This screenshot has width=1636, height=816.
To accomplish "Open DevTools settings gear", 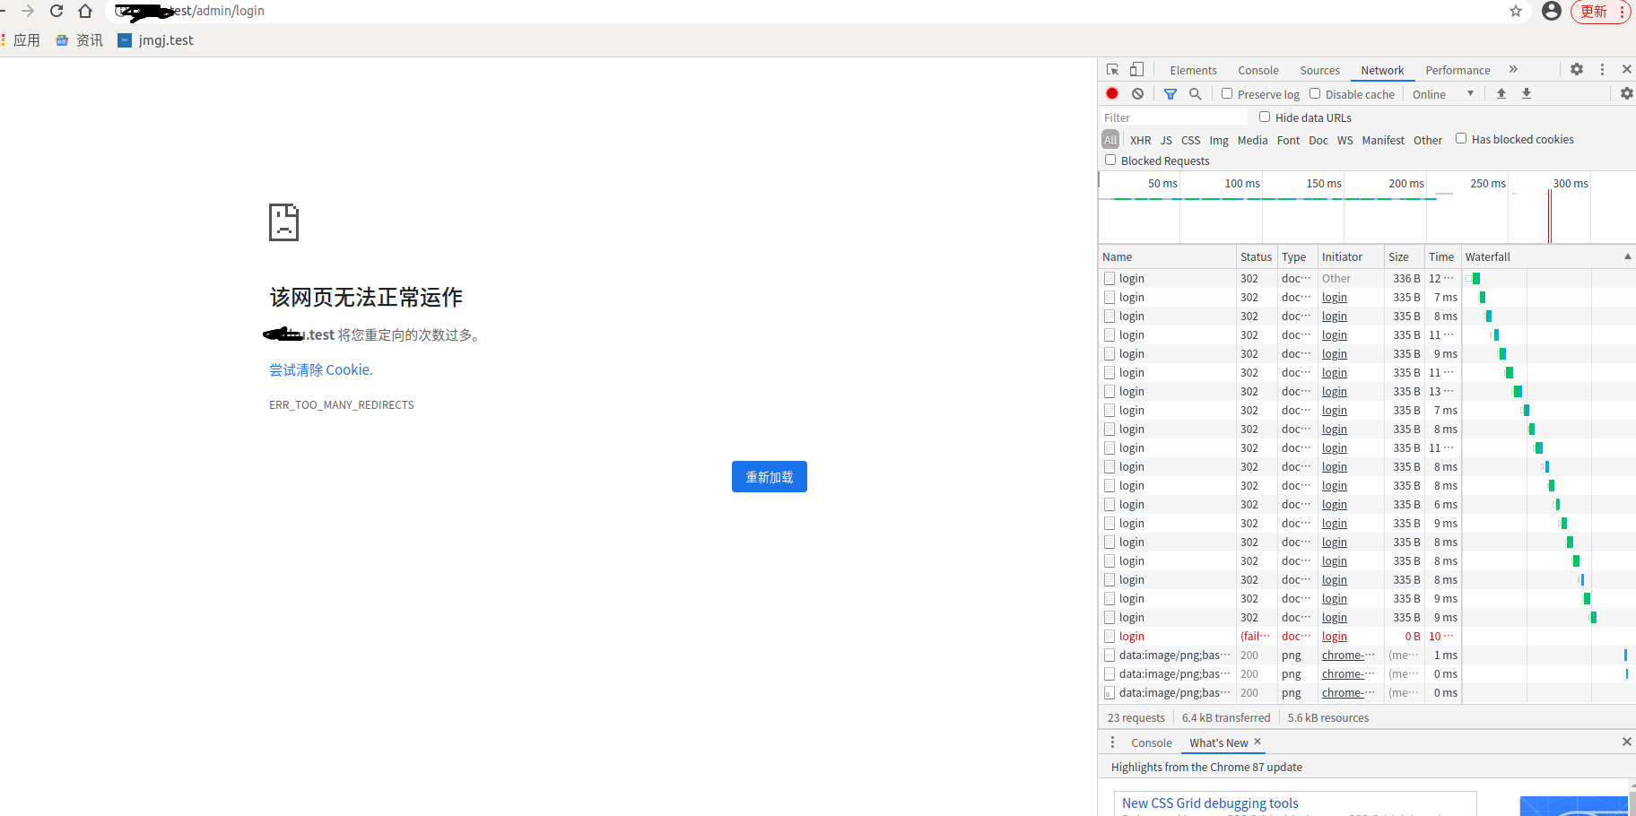I will tap(1577, 70).
